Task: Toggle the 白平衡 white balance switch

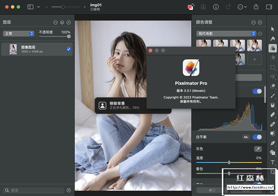Action: pyautogui.click(x=257, y=137)
